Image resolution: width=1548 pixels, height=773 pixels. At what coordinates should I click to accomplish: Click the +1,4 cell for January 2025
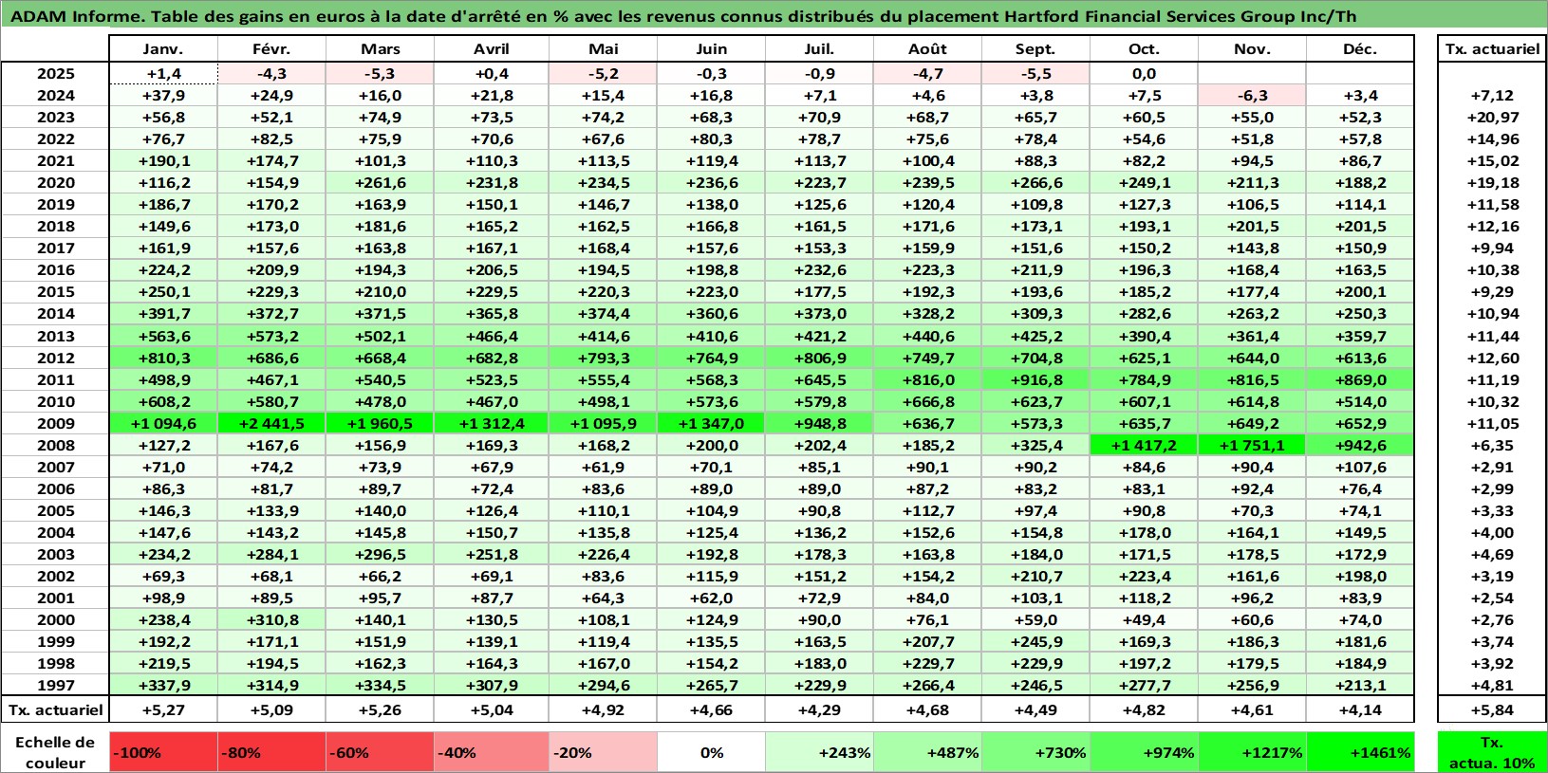pos(163,73)
